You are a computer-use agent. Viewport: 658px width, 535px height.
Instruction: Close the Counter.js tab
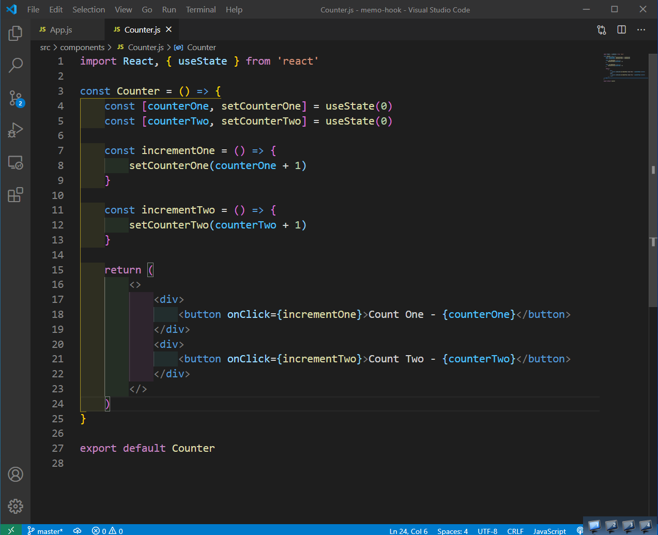point(169,29)
